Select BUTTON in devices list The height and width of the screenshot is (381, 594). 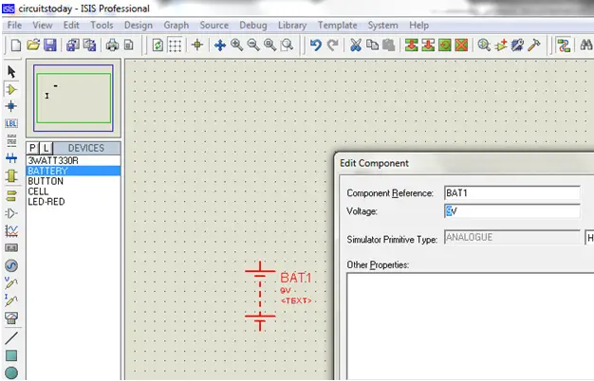click(73, 181)
